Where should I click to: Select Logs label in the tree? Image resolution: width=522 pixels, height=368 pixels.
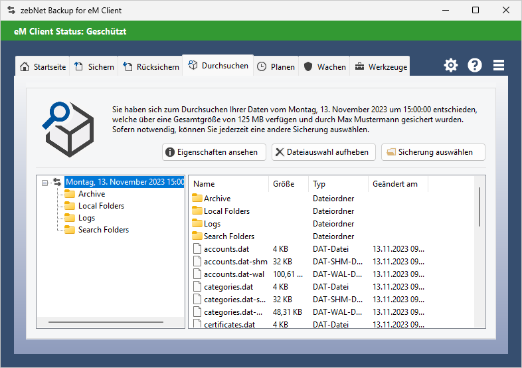pos(86,218)
